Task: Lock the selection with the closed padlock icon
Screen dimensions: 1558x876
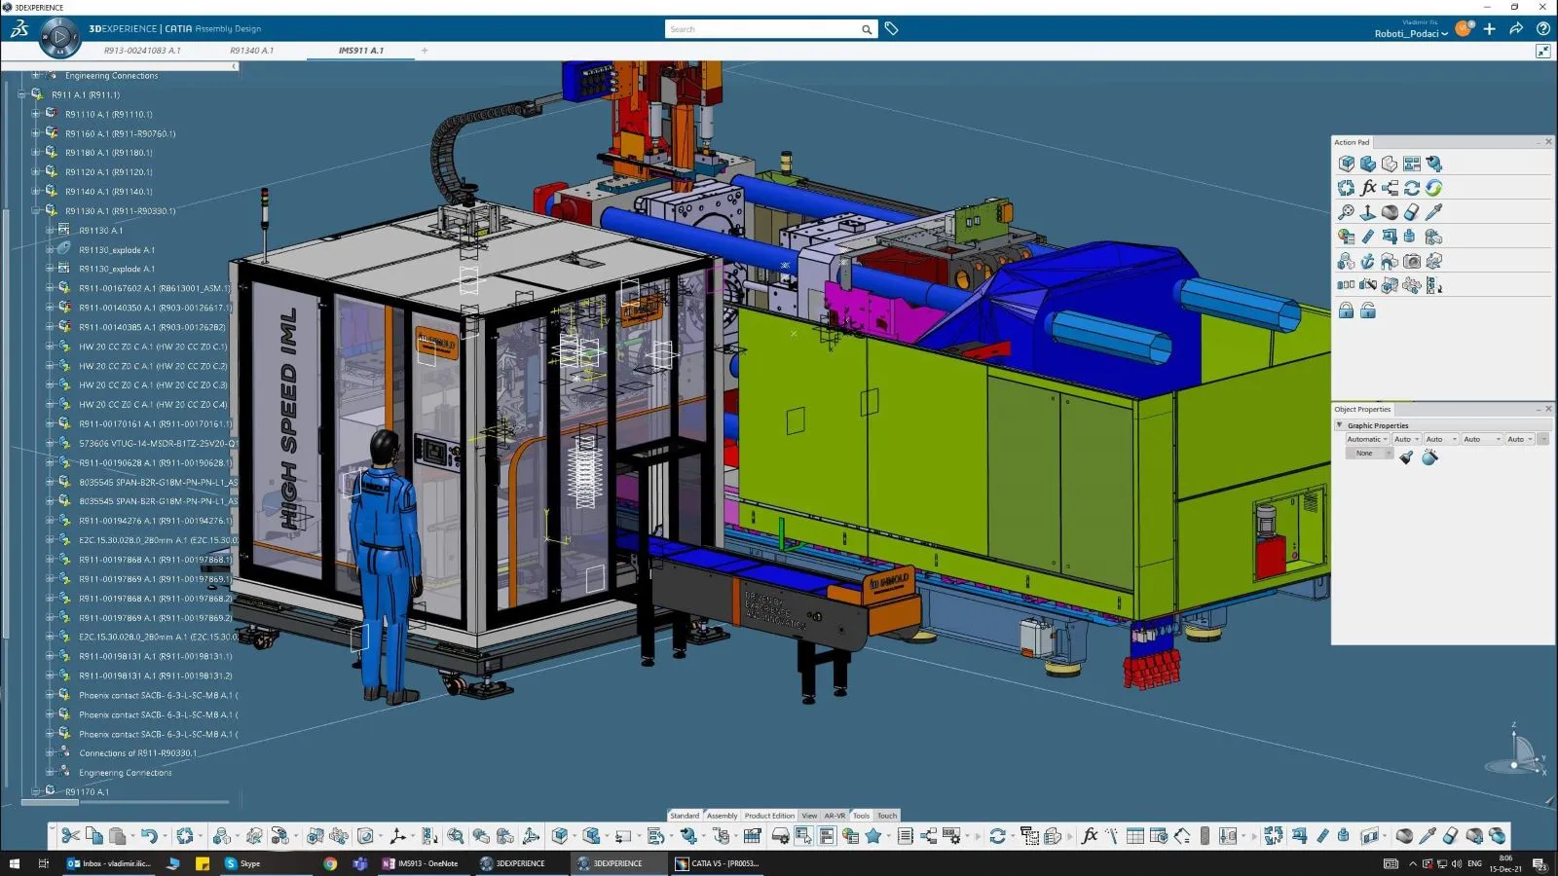Action: 1346,309
